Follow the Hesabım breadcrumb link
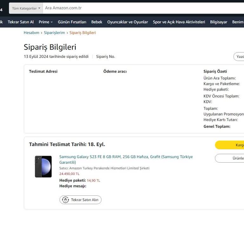Screen dimensions: 244x244 [x=31, y=33]
